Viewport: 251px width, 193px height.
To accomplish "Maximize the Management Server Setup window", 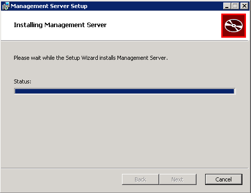I will [235, 6].
